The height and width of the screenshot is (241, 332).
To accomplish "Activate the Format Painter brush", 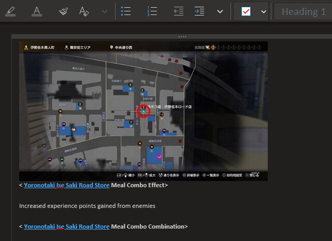I will click(63, 11).
